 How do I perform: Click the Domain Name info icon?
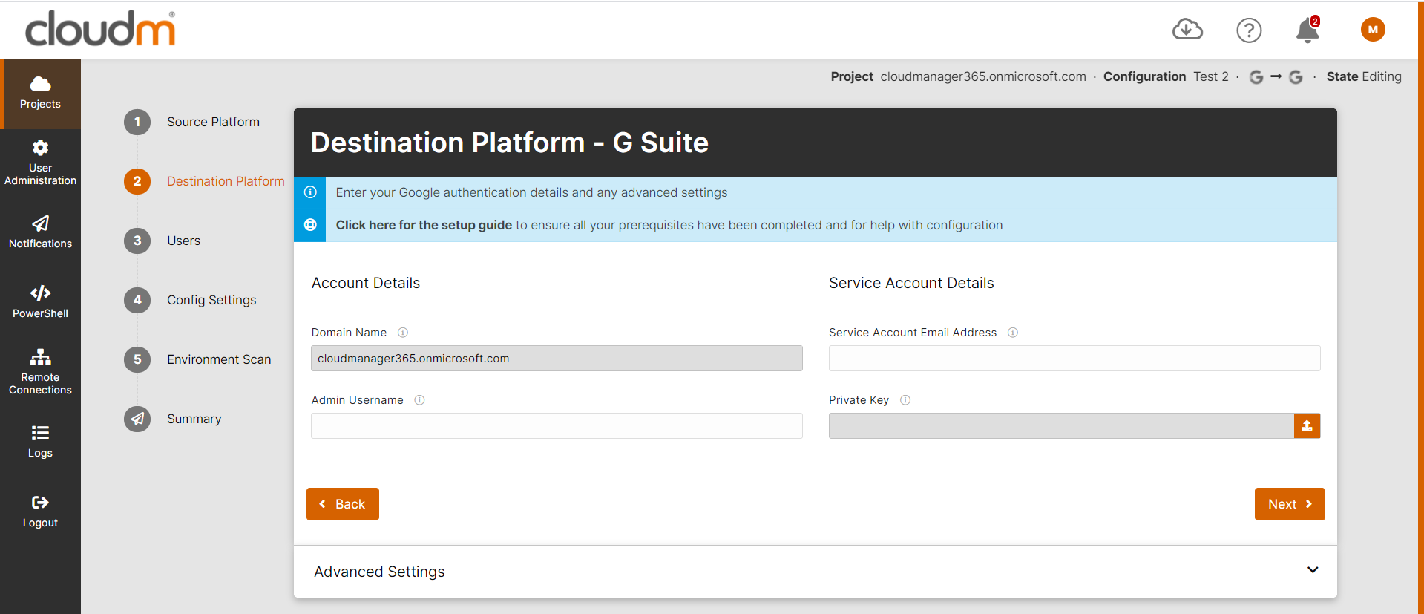(x=403, y=333)
